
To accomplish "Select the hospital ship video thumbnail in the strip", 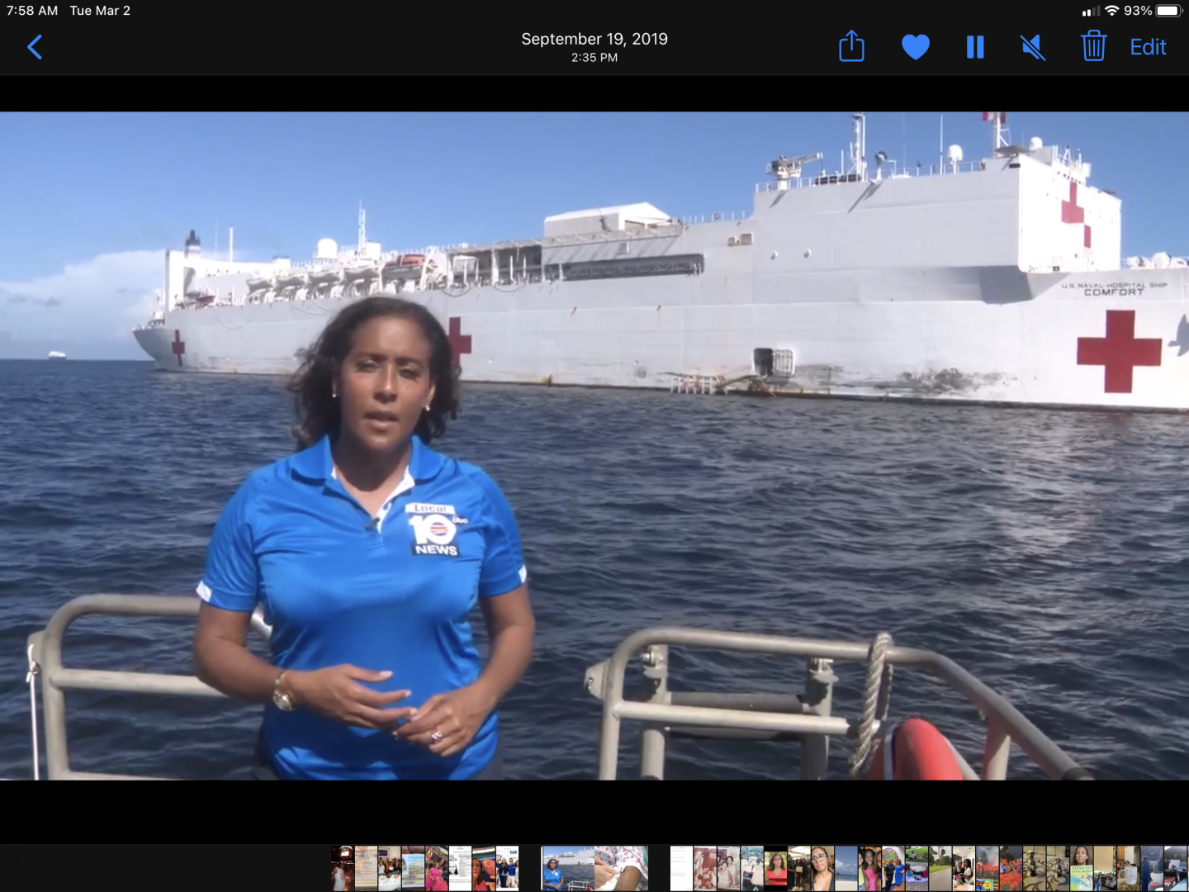I will pyautogui.click(x=566, y=868).
